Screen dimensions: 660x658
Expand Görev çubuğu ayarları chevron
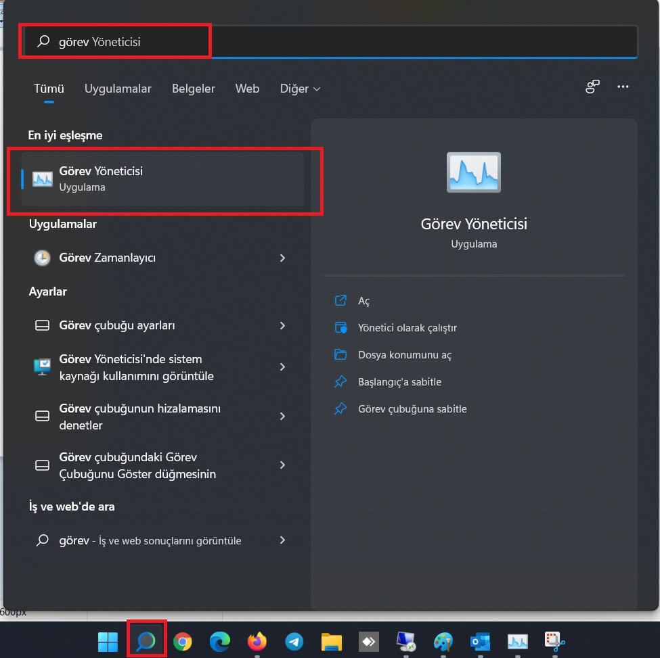[282, 325]
